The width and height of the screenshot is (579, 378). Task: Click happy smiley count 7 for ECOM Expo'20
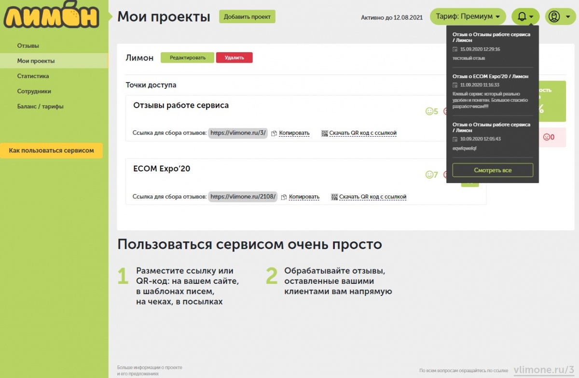pos(432,175)
